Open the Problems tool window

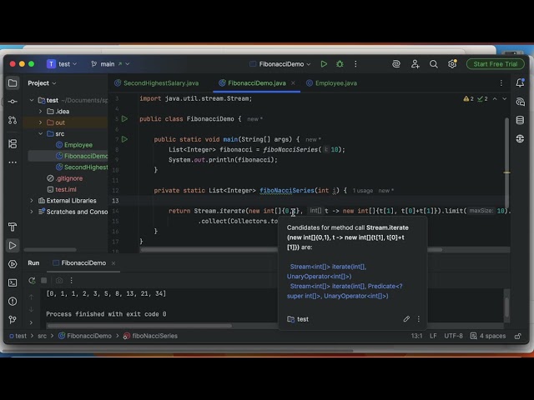coord(13,301)
